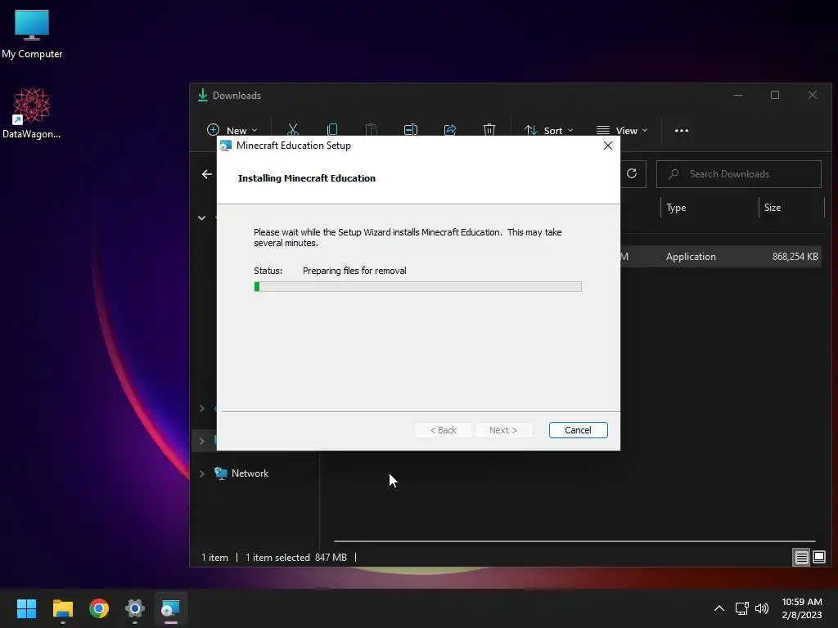Expand the navigation node above highlighted one

201,409
